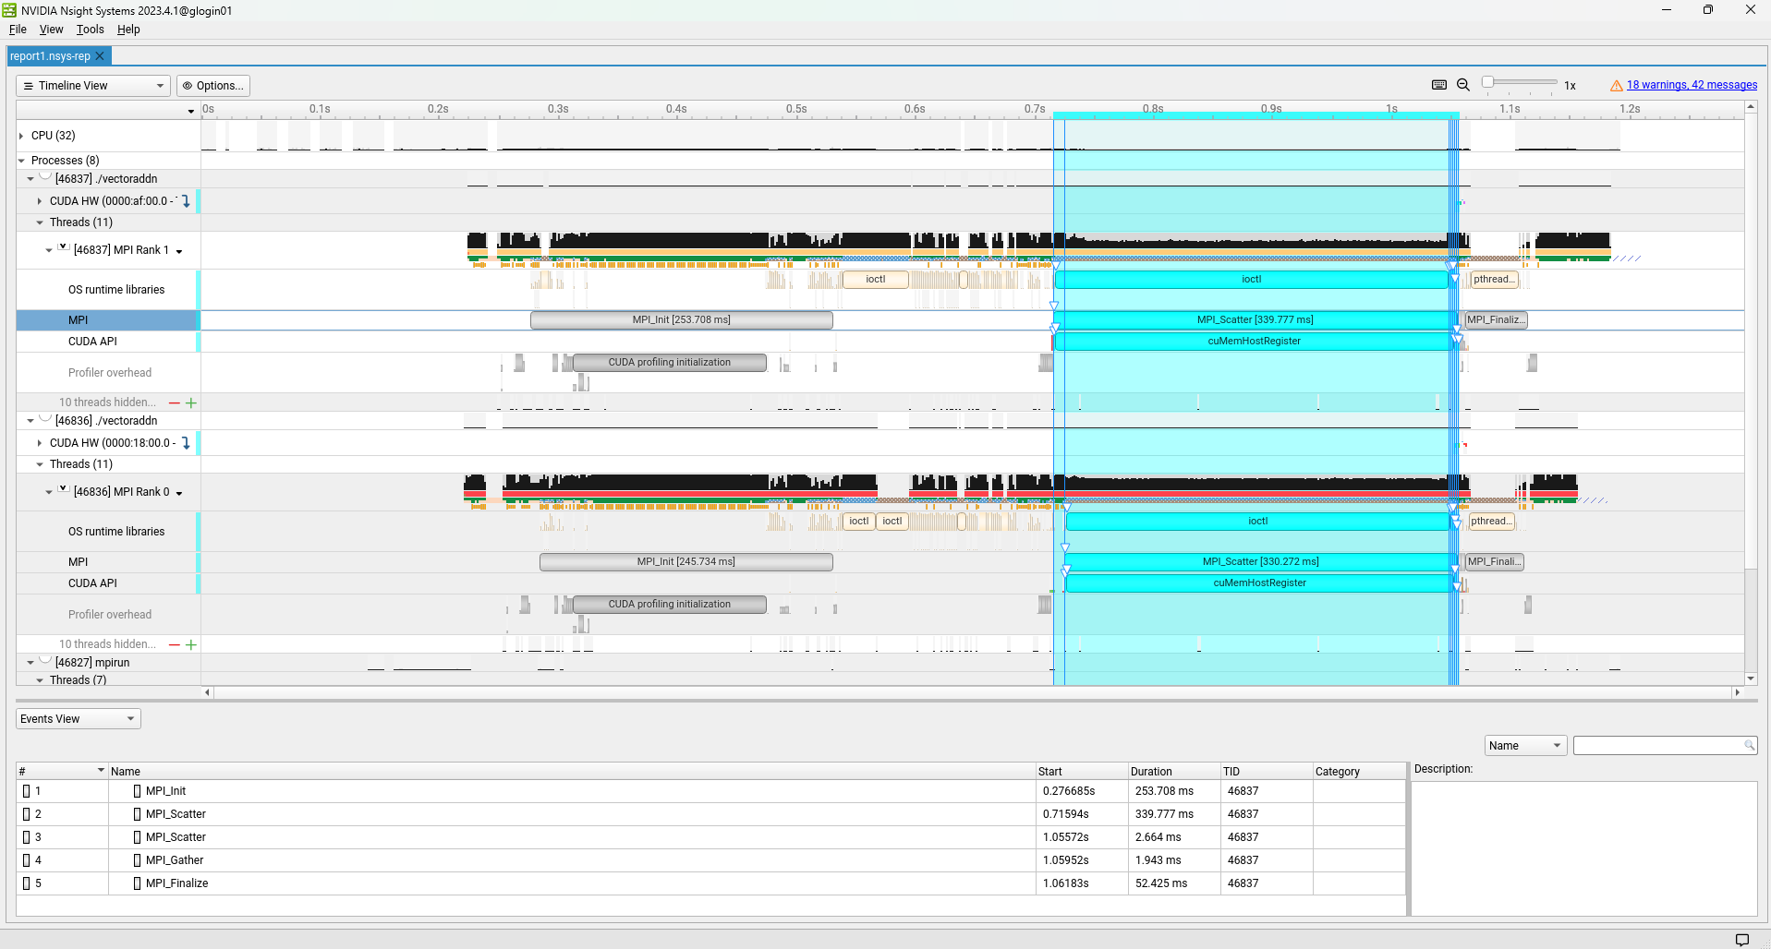Click the green plus icon under MPI Rank 0

(191, 644)
